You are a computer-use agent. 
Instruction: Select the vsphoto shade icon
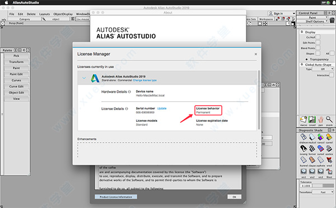coord(320,160)
